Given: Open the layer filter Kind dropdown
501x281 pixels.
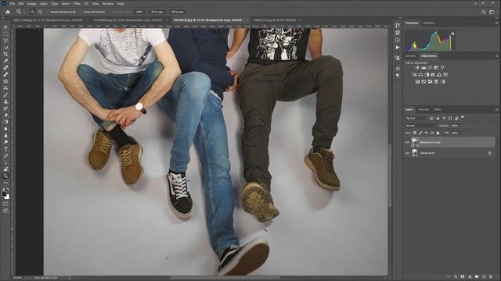Looking at the screenshot, I should 416,118.
